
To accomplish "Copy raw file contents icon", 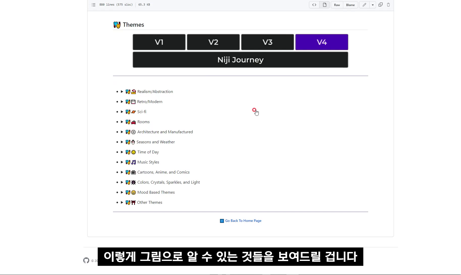I will 381,5.
